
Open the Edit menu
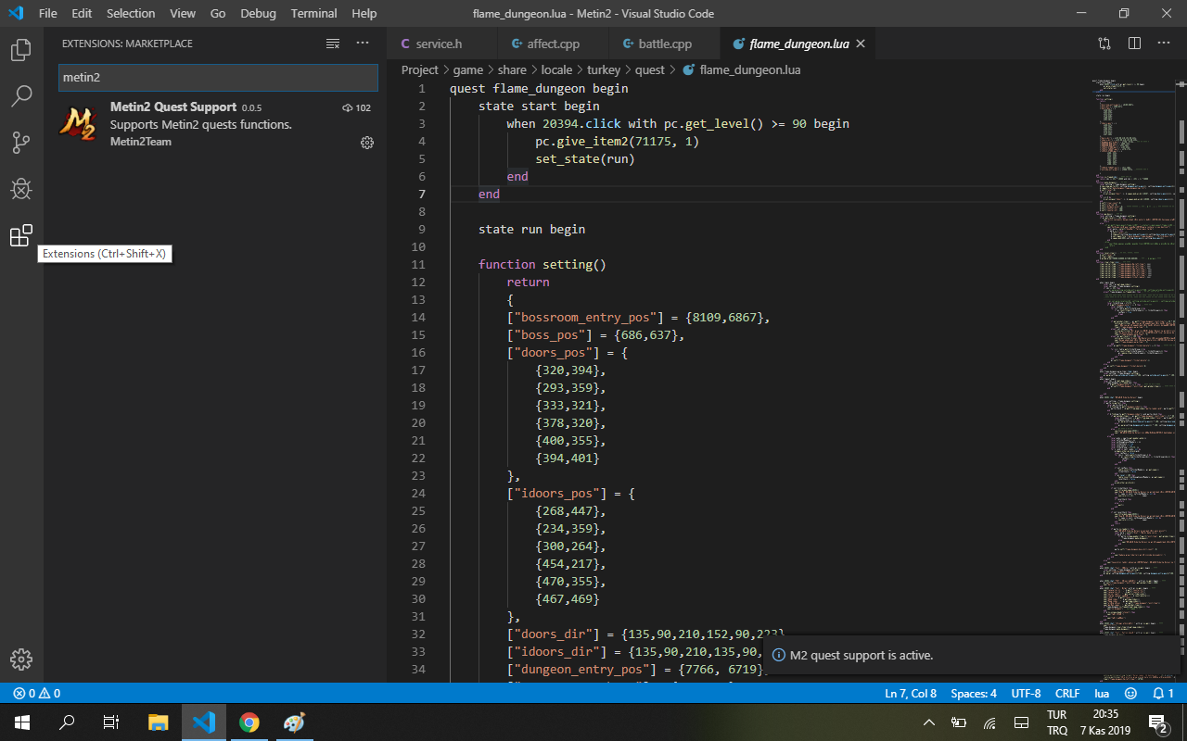tap(82, 14)
